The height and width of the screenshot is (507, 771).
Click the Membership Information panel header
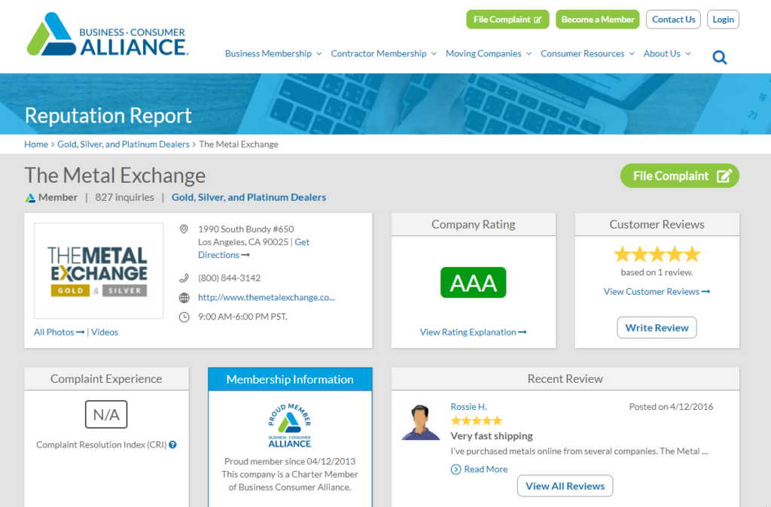click(290, 379)
